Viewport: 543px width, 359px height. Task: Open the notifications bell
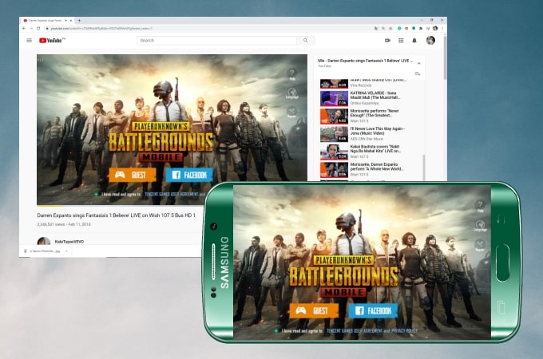point(414,41)
